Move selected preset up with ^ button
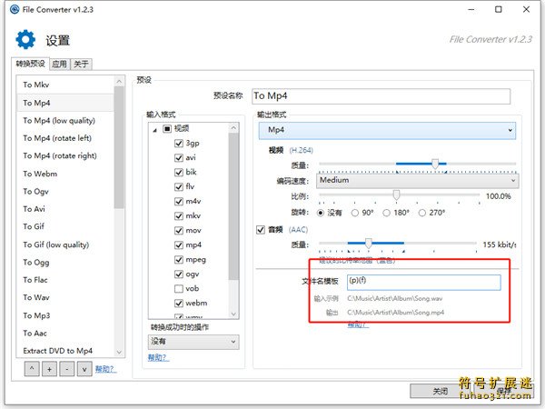545x409 pixels. [x=32, y=369]
